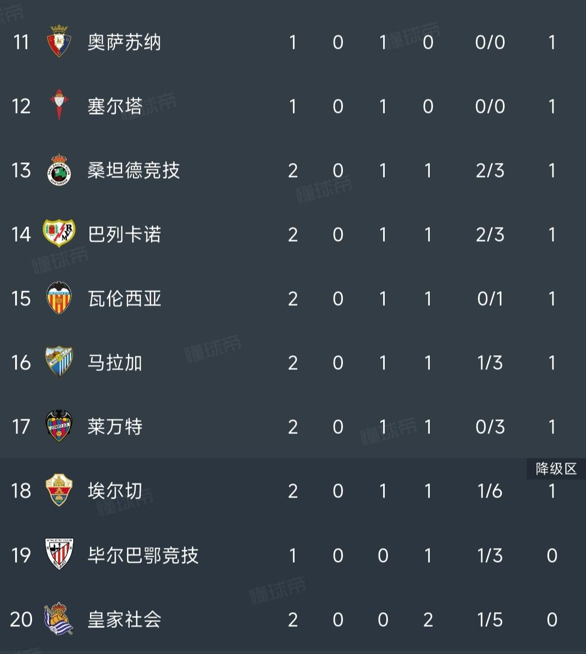This screenshot has height=654, width=586.
Task: View 瓦伦西亚 team name link
Action: click(124, 299)
